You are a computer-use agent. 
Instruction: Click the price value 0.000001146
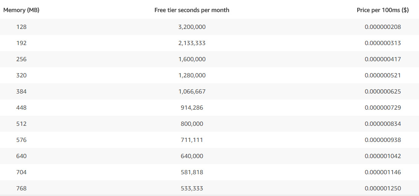click(x=383, y=172)
